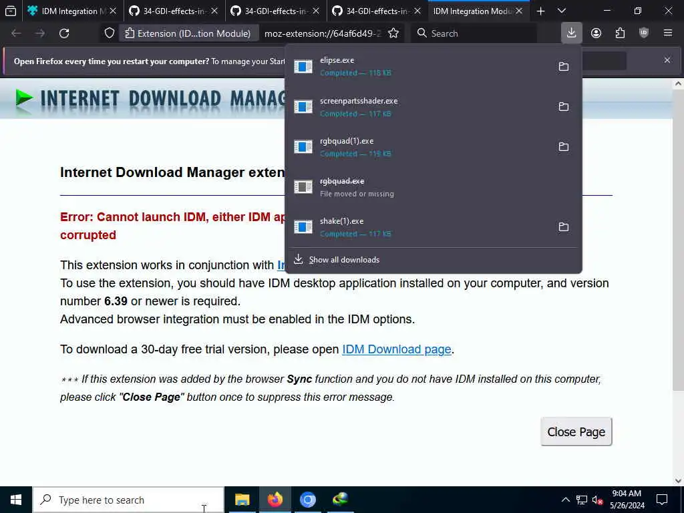Image resolution: width=684 pixels, height=513 pixels.
Task: Select shake(1).exe download entry name
Action: coord(341,221)
